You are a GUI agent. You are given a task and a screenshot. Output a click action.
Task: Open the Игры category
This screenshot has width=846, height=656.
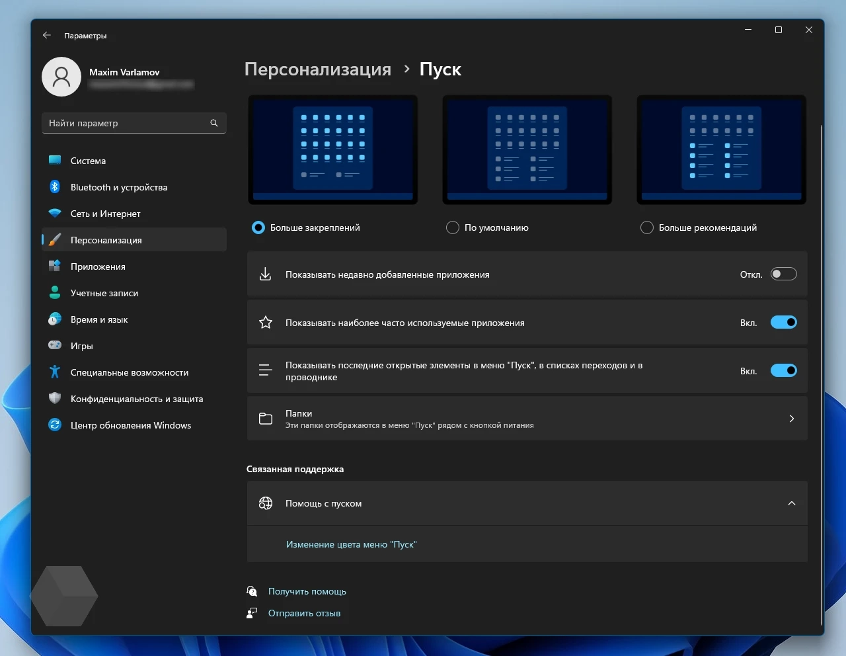click(134, 346)
